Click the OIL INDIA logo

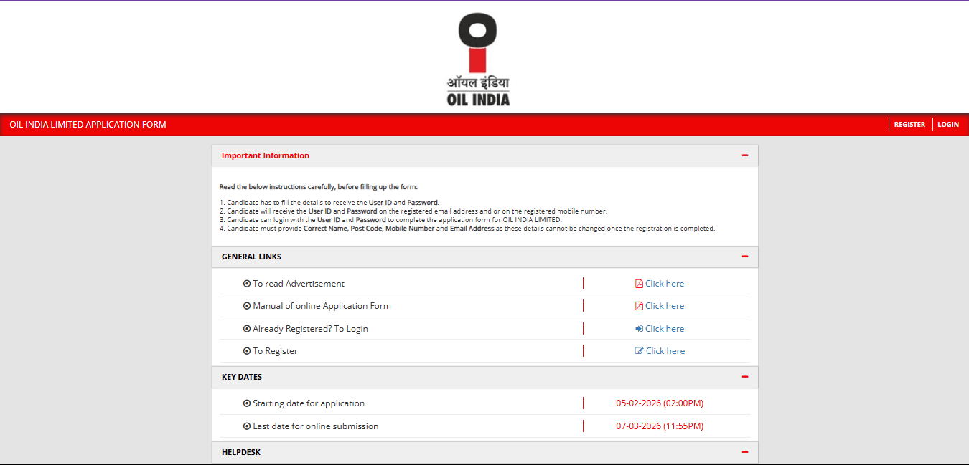pyautogui.click(x=479, y=55)
